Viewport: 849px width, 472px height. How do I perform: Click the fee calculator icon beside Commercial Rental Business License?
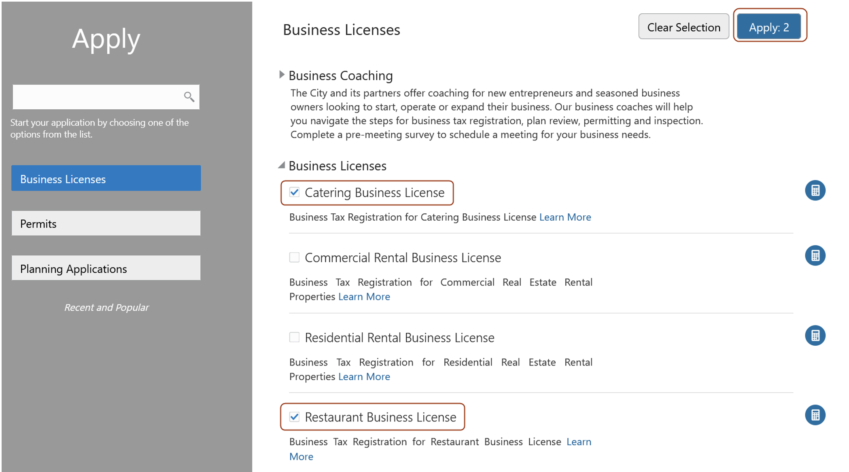click(816, 255)
